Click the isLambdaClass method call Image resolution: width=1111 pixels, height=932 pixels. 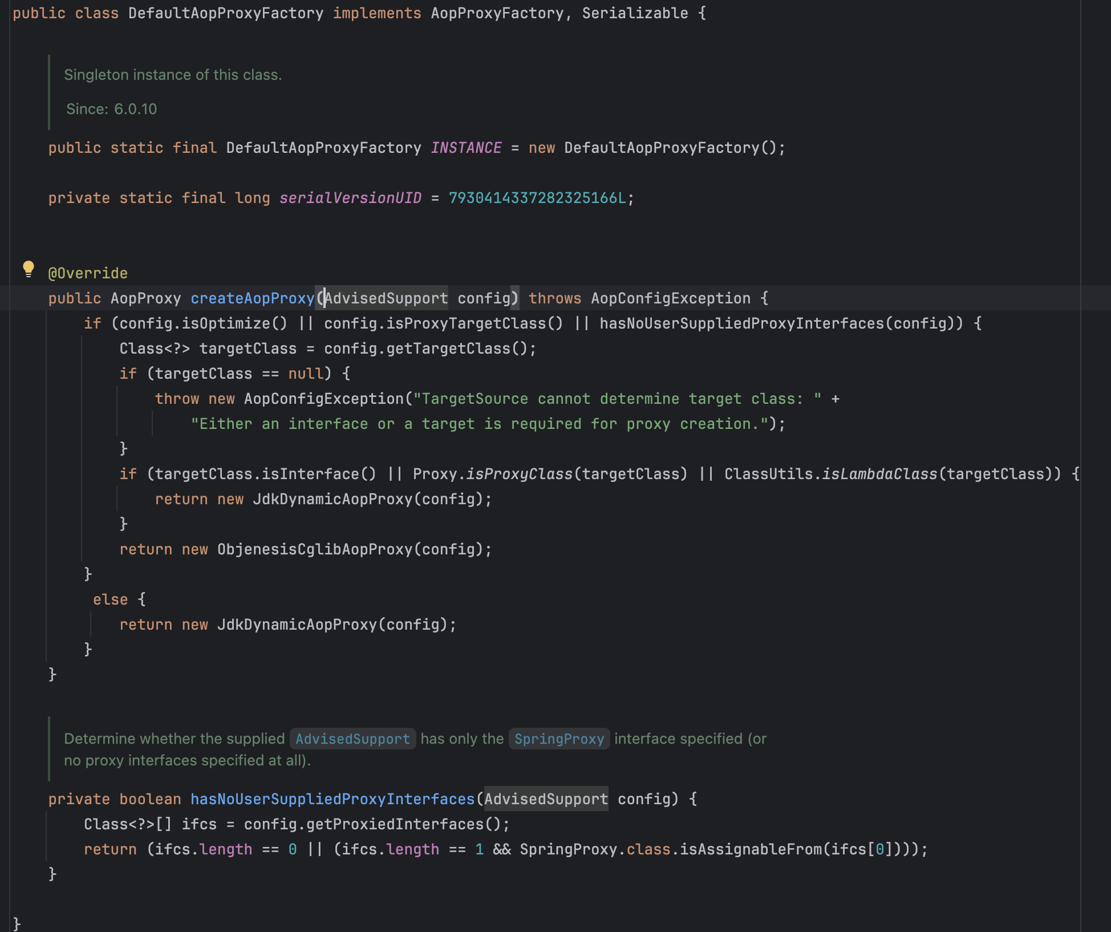pos(879,474)
